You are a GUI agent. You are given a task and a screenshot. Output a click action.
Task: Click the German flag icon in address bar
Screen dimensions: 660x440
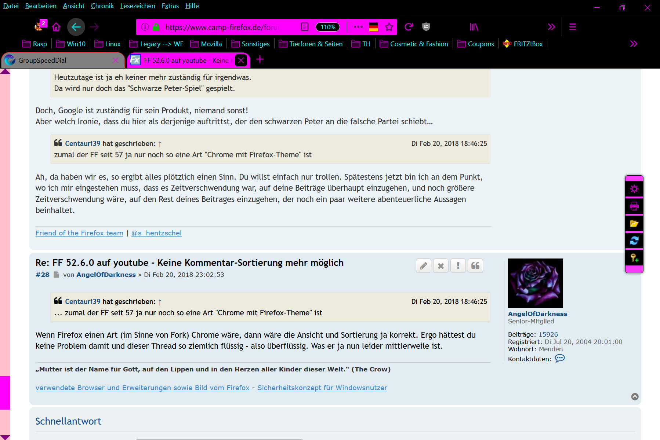pos(374,27)
